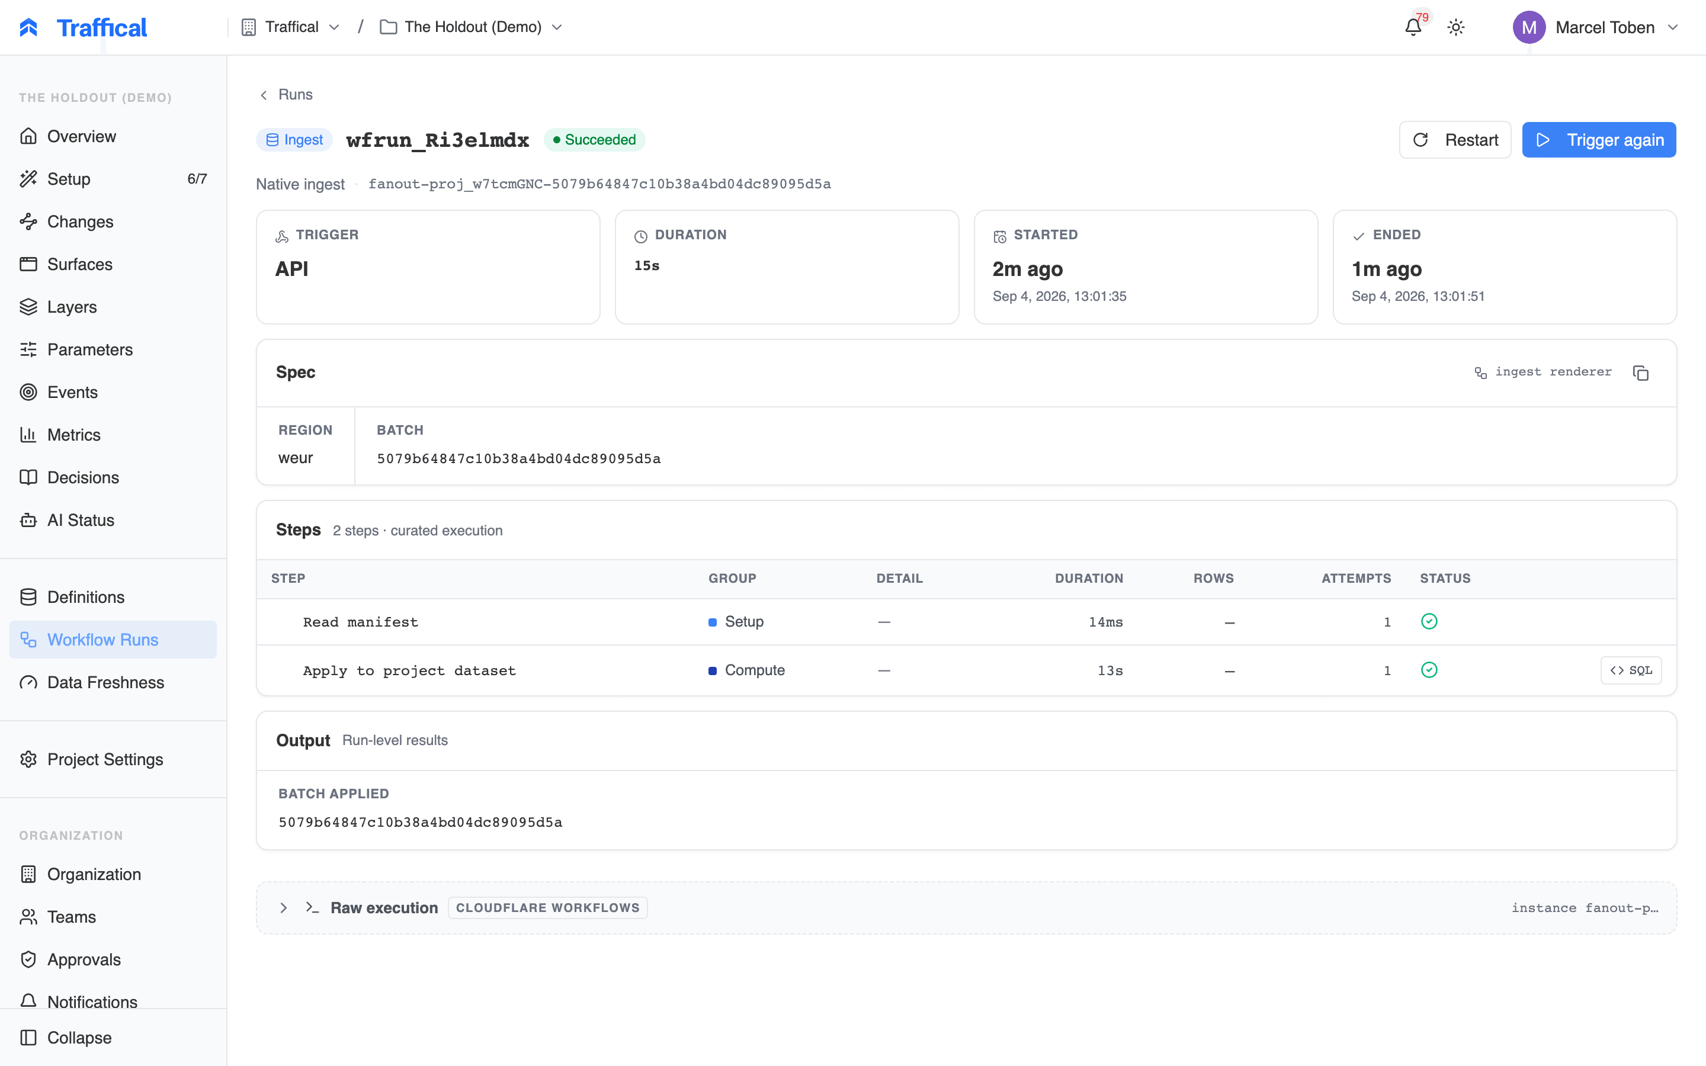Click the Data Freshness gauge icon
Image resolution: width=1706 pixels, height=1066 pixels.
(28, 682)
